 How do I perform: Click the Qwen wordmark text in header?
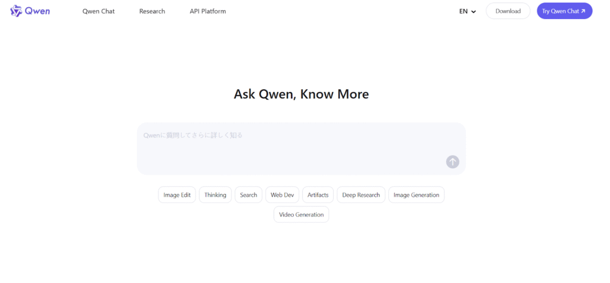click(x=38, y=11)
